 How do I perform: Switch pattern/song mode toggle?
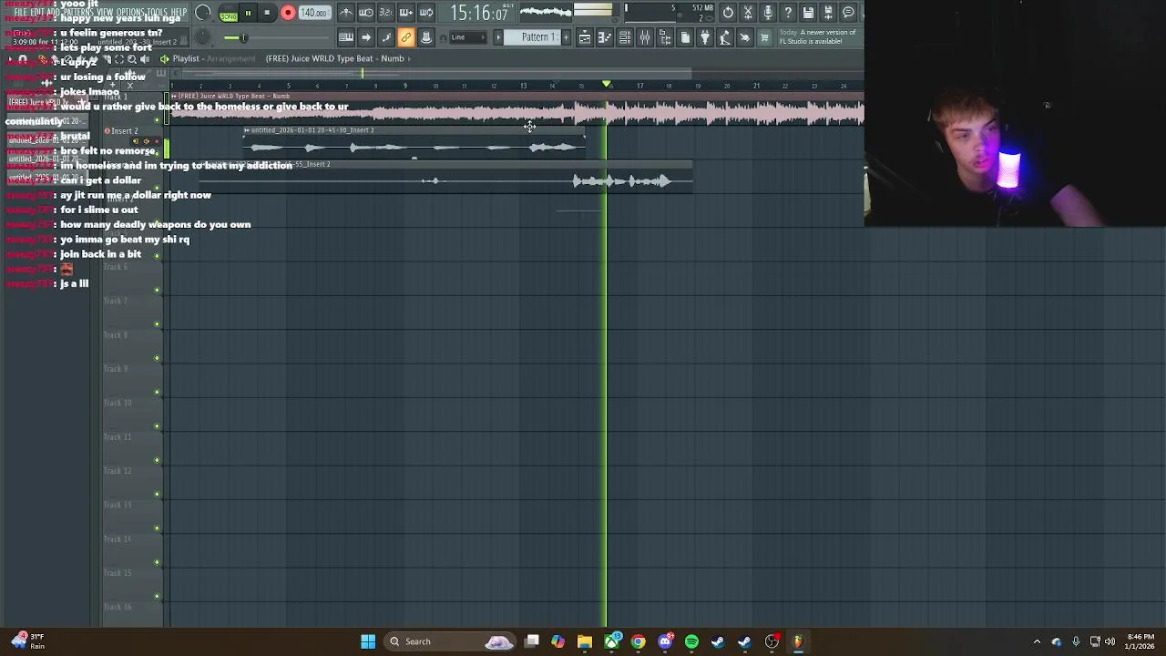228,13
